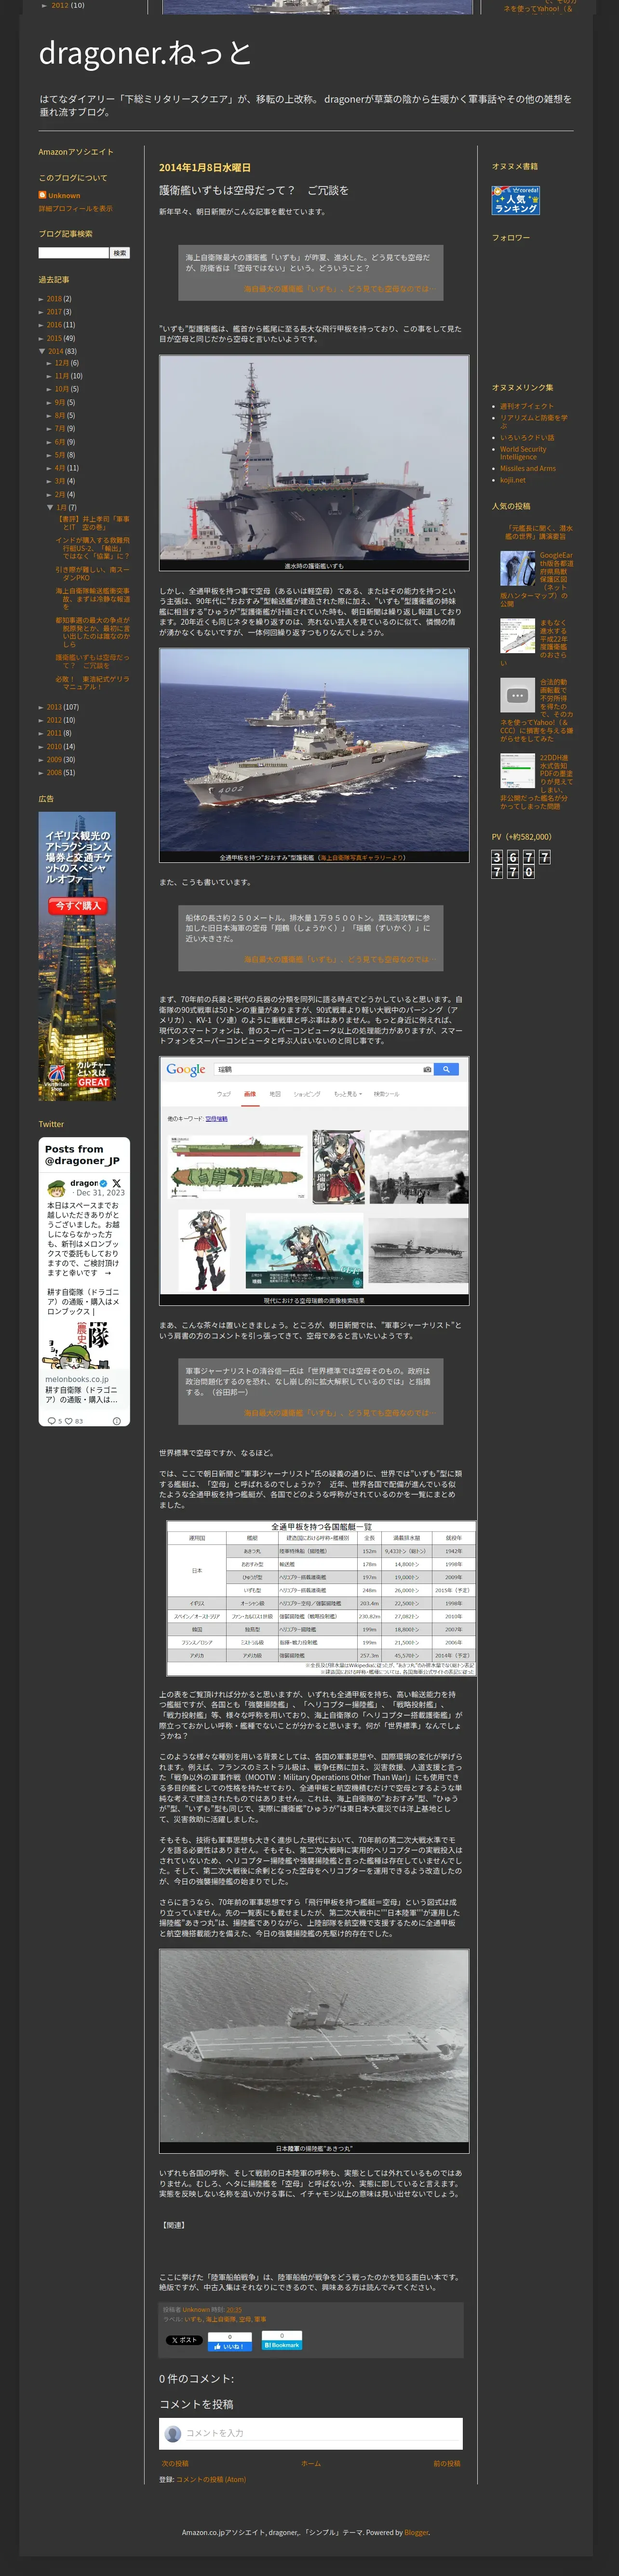Open the いずも launch photo
Screen dimensions: 619x2576
coord(314,458)
